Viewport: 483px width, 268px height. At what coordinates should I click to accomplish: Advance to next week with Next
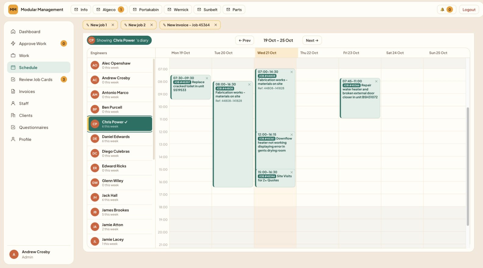coord(312,40)
